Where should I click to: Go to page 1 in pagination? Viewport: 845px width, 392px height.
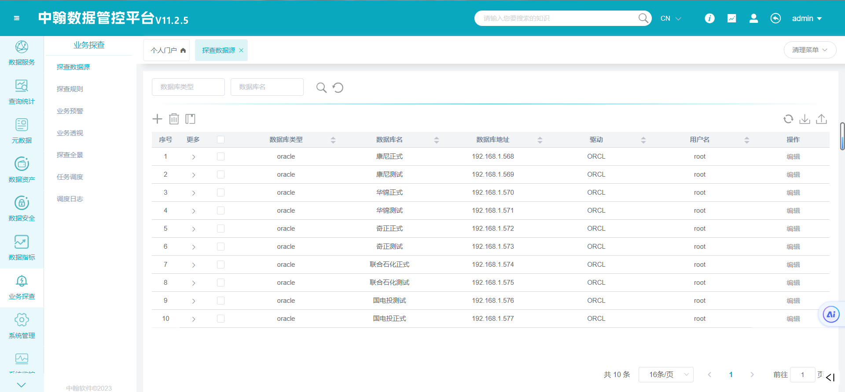(x=731, y=374)
